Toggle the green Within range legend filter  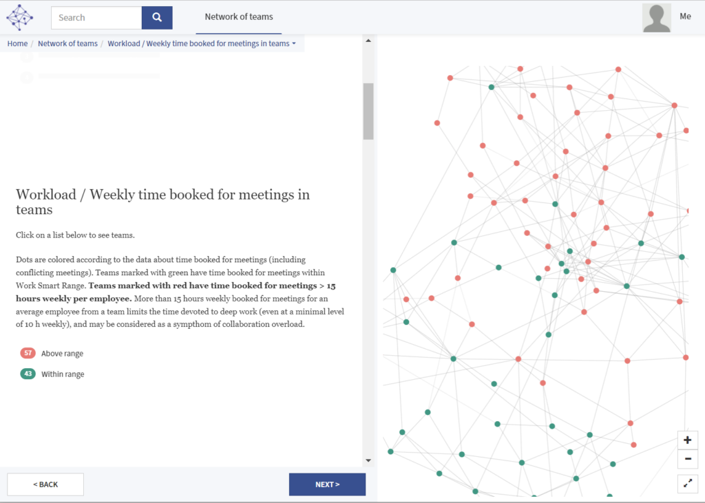click(x=27, y=374)
